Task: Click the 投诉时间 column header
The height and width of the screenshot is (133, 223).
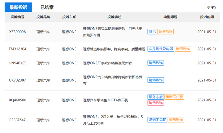Action: tap(207, 17)
